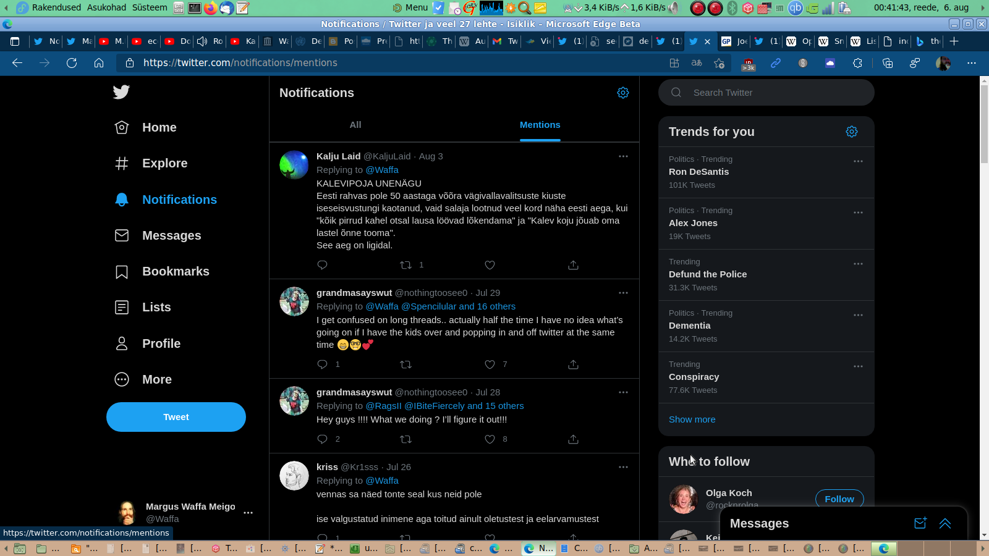Go to Explore in sidebar

pyautogui.click(x=151, y=163)
